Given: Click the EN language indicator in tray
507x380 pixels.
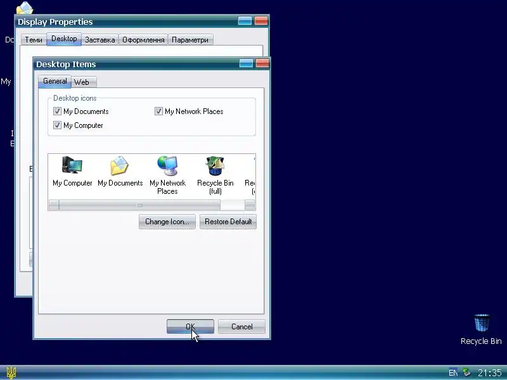Looking at the screenshot, I should click(x=453, y=373).
